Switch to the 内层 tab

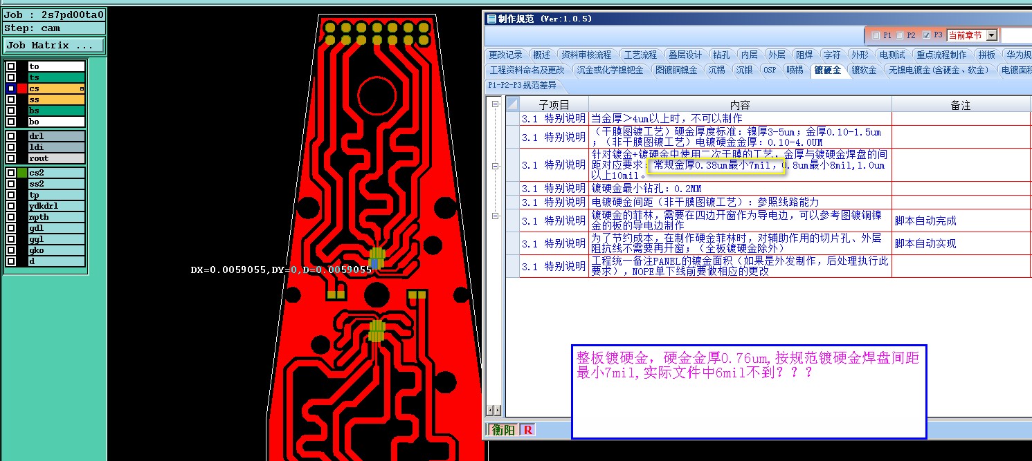748,55
